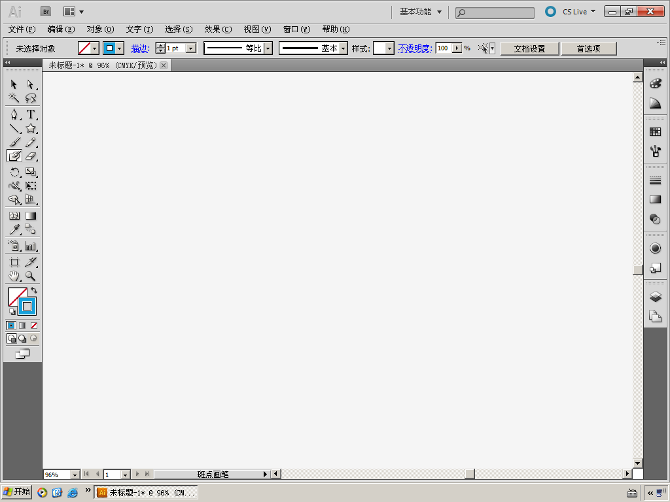Image resolution: width=670 pixels, height=502 pixels.
Task: Open 编辑(E) menu
Action: 61,29
